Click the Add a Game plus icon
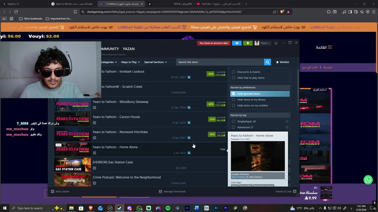Image resolution: width=378 pixels, height=212 pixels. coord(53,191)
